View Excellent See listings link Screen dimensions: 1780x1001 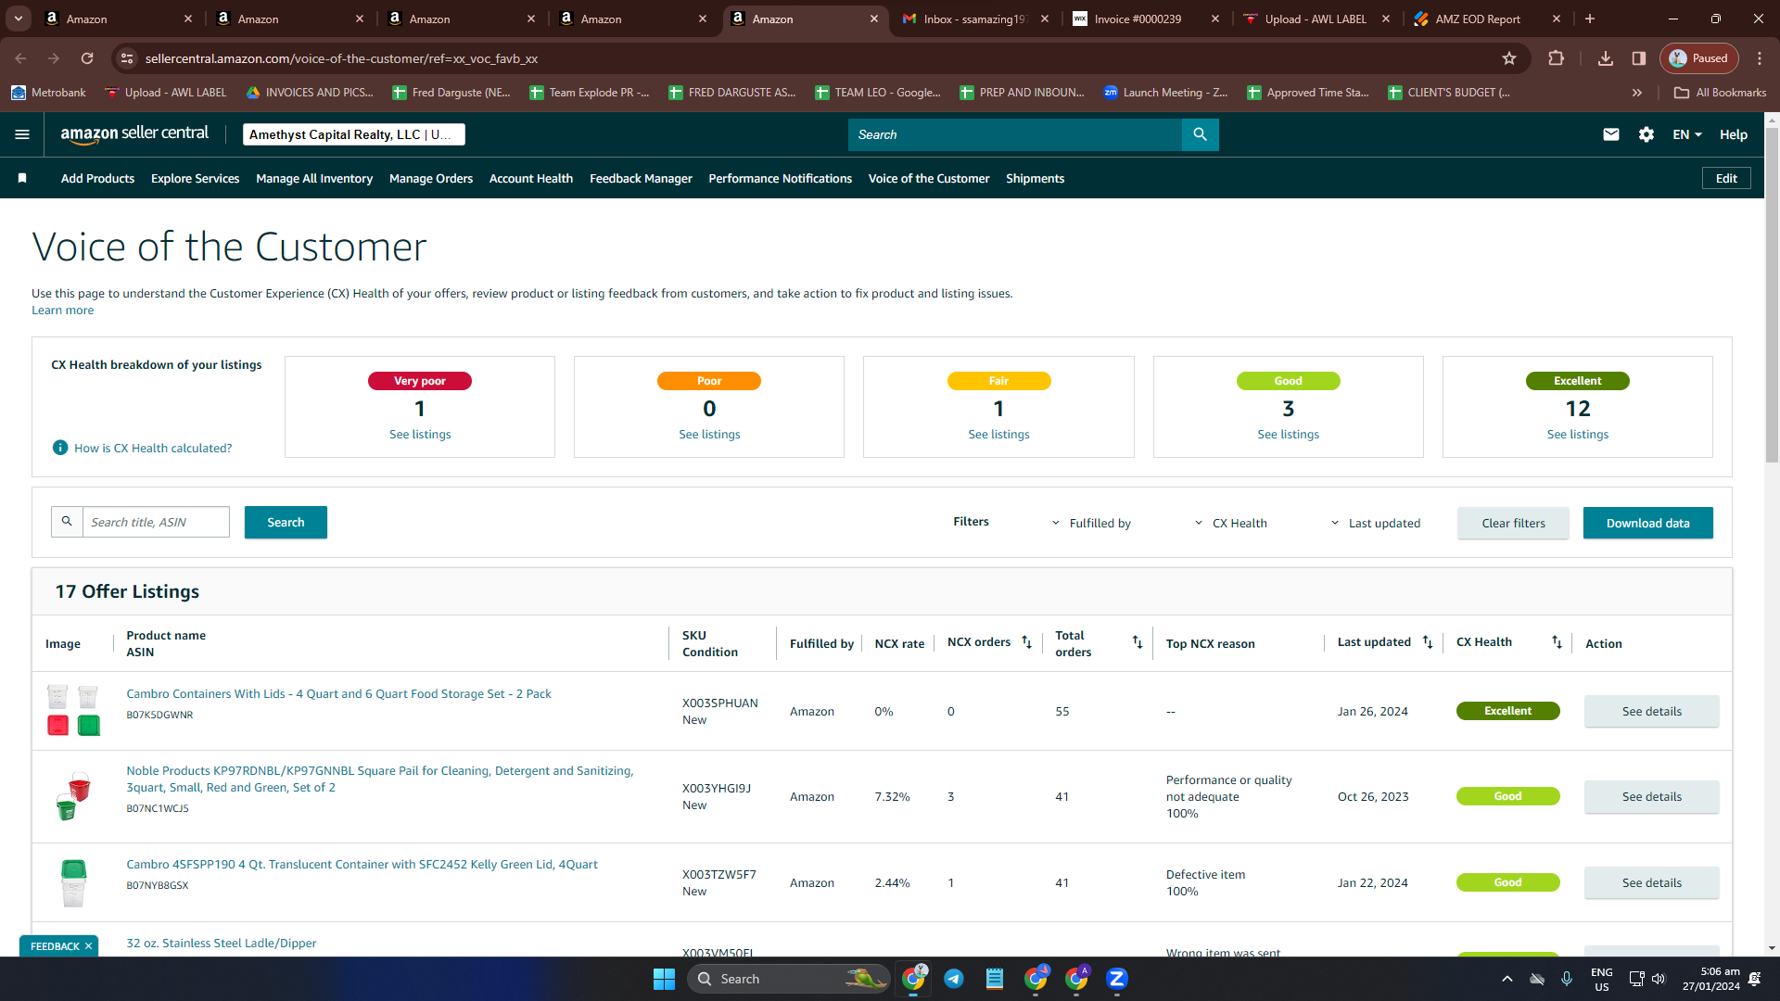coord(1578,434)
